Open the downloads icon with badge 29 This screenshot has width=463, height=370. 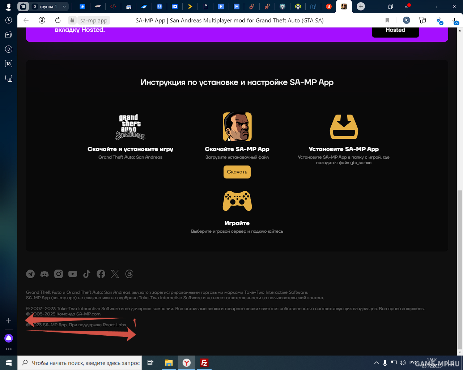455,21
